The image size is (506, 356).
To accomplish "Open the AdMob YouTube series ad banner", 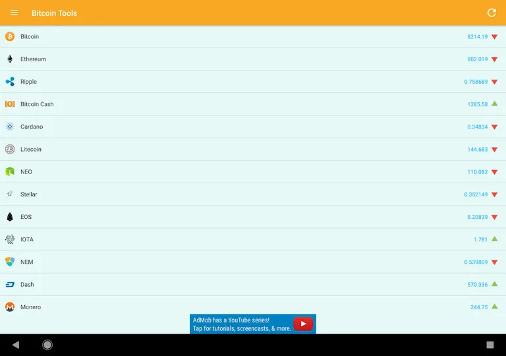I will coord(253,324).
